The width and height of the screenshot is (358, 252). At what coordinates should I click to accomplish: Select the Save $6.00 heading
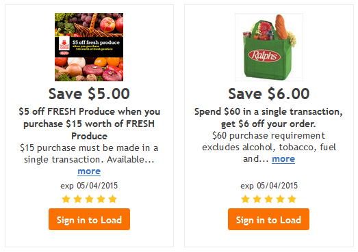coord(269,94)
